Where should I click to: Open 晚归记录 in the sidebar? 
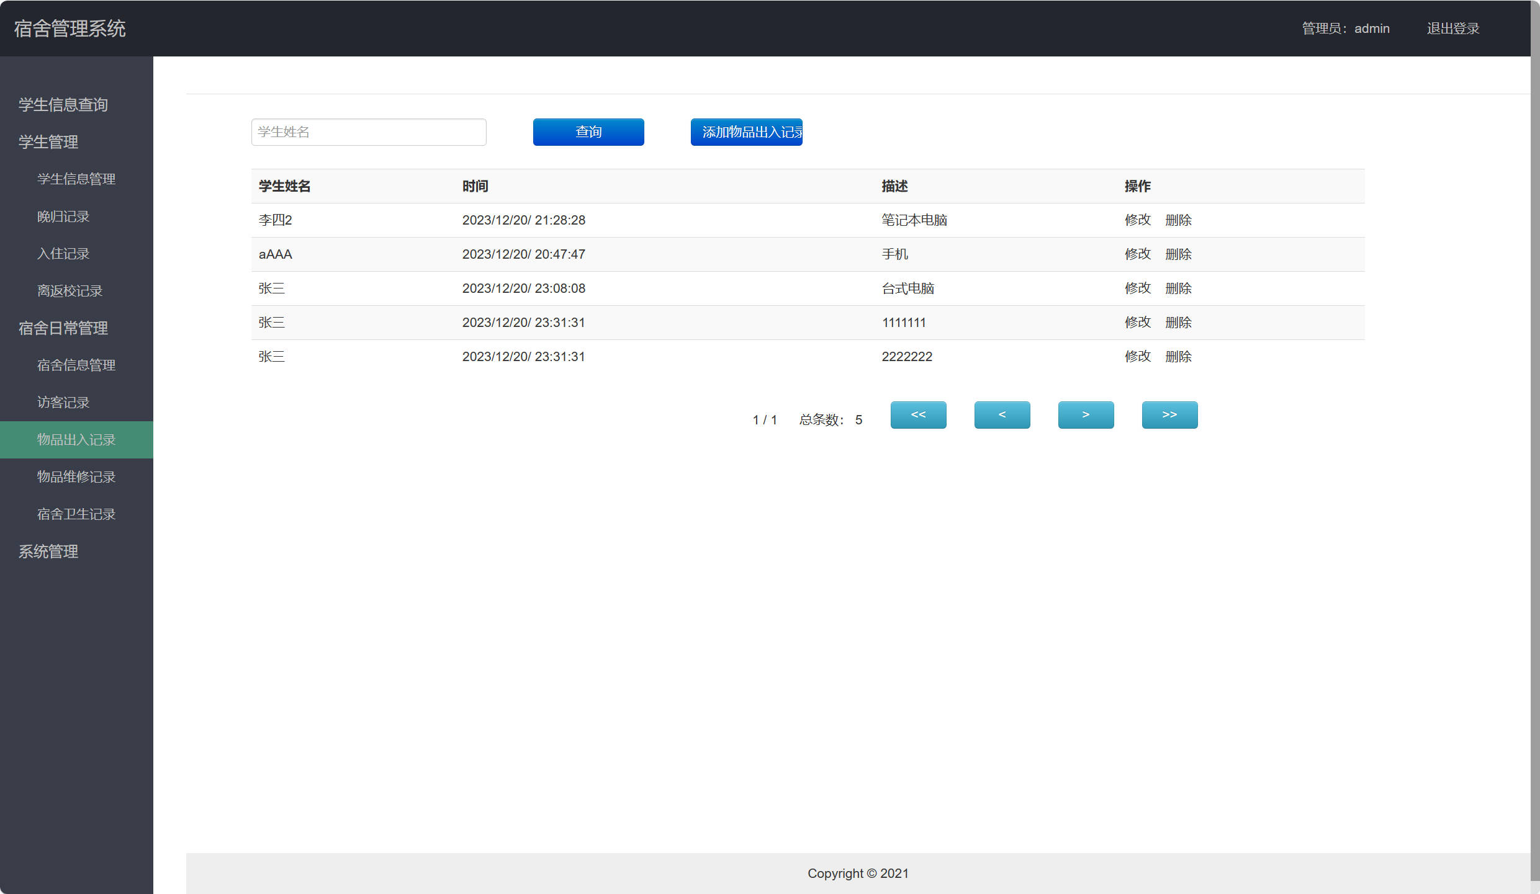pyautogui.click(x=63, y=217)
